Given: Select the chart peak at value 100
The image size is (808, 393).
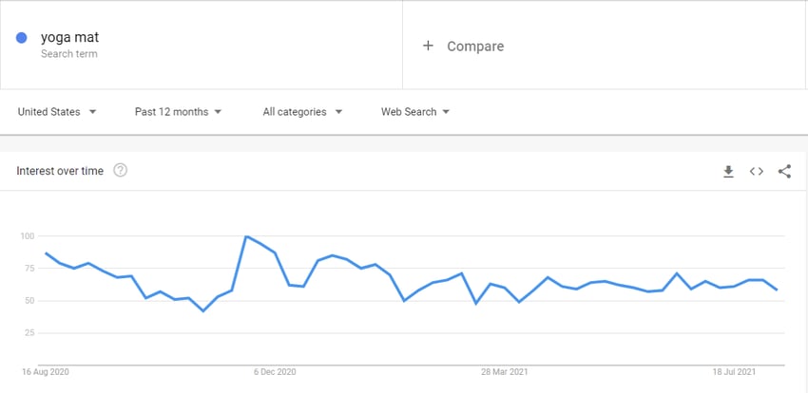Looking at the screenshot, I should 246,236.
